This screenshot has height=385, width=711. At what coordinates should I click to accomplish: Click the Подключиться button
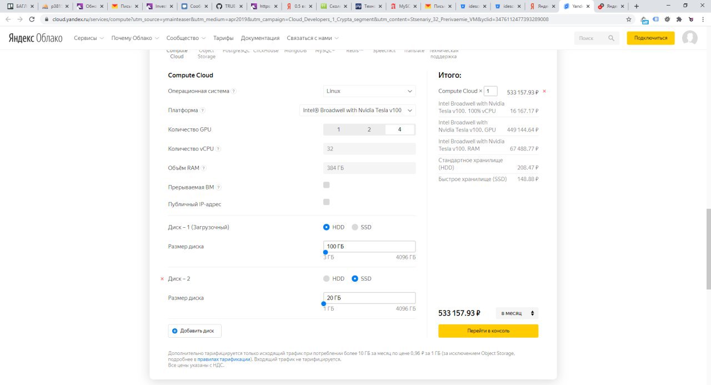pos(650,38)
